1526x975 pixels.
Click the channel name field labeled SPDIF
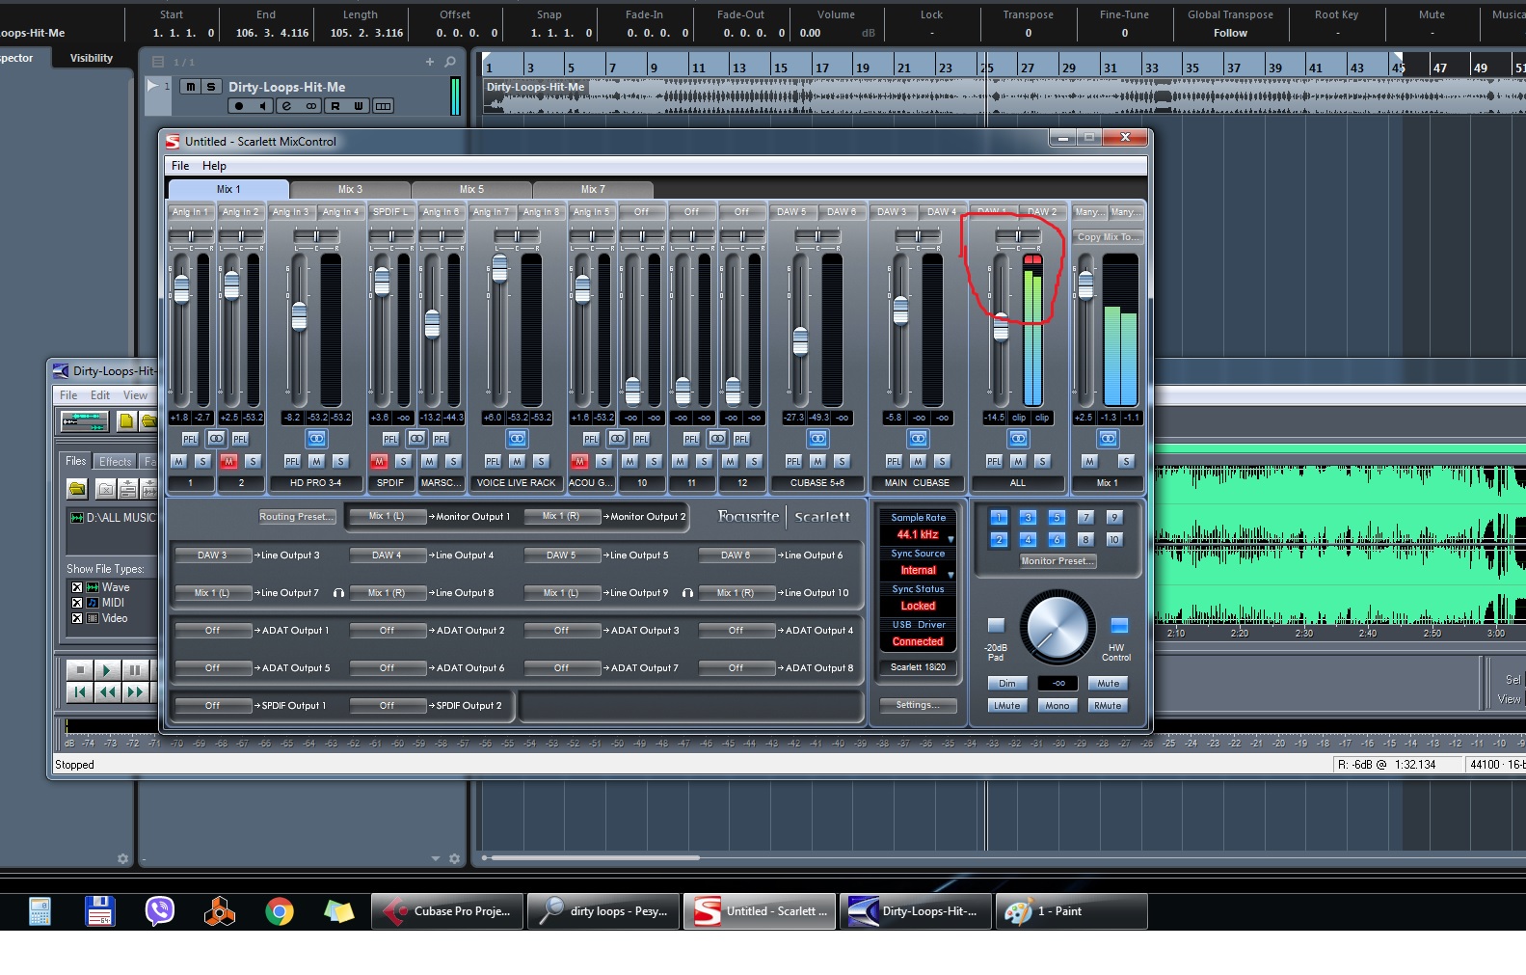390,483
